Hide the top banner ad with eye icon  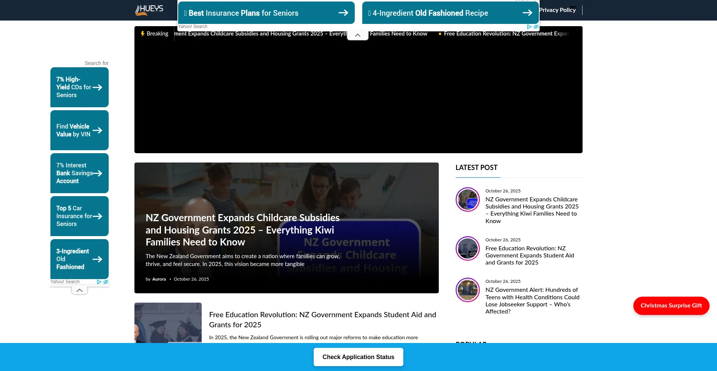click(536, 27)
